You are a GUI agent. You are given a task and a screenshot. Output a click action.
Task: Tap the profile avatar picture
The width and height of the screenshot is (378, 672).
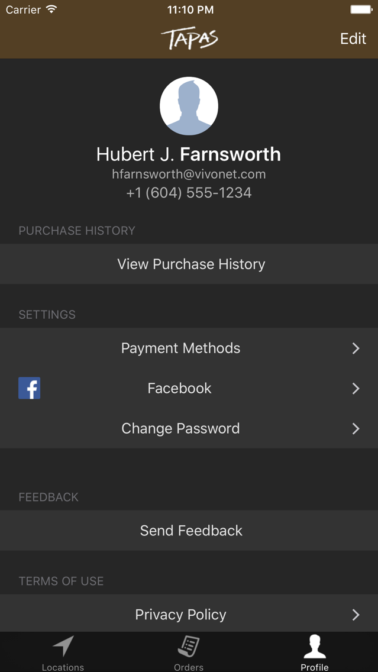tap(189, 106)
